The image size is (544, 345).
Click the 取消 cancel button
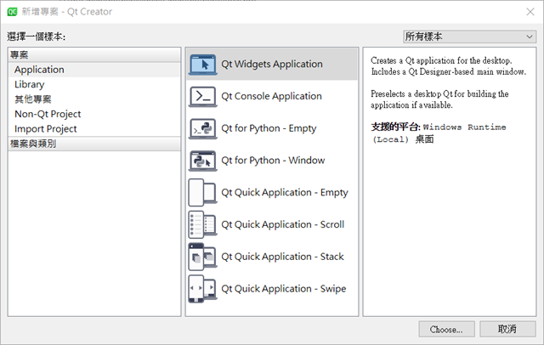(x=507, y=329)
